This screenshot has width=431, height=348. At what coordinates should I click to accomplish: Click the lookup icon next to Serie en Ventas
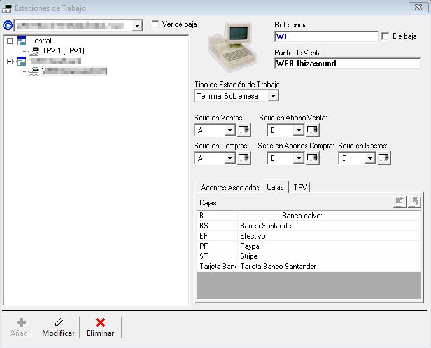pyautogui.click(x=244, y=130)
